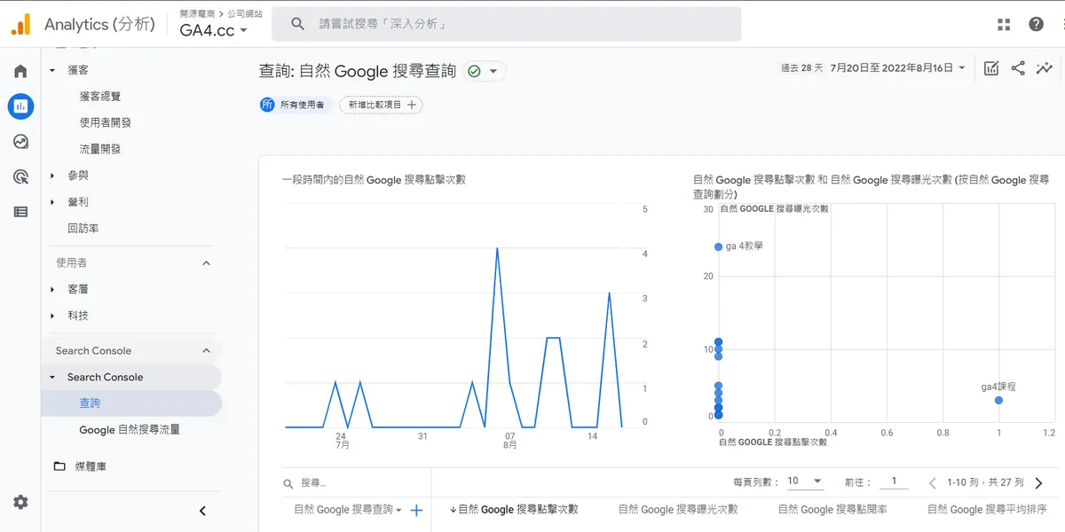Expand the 營利 section
The width and height of the screenshot is (1065, 532).
click(52, 202)
